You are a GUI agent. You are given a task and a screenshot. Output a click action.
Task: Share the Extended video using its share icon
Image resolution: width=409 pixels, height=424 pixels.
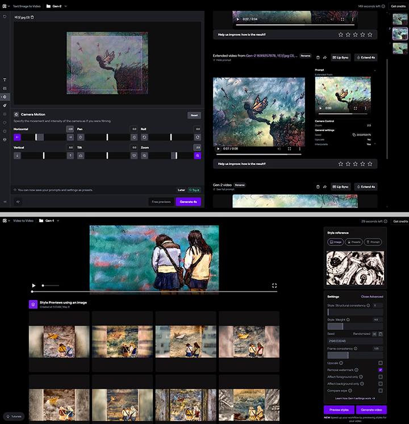click(325, 57)
